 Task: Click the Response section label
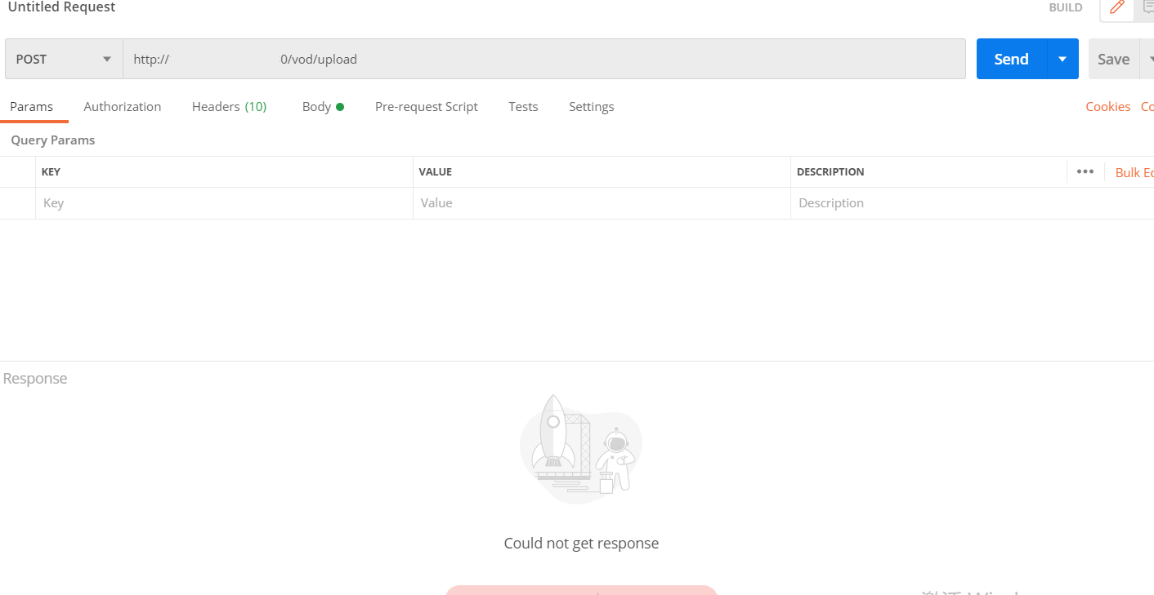coord(35,379)
